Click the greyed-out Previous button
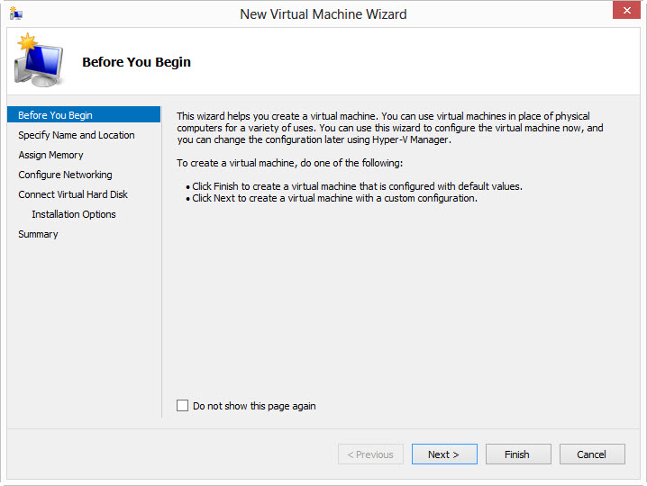647x486 pixels. (x=370, y=454)
